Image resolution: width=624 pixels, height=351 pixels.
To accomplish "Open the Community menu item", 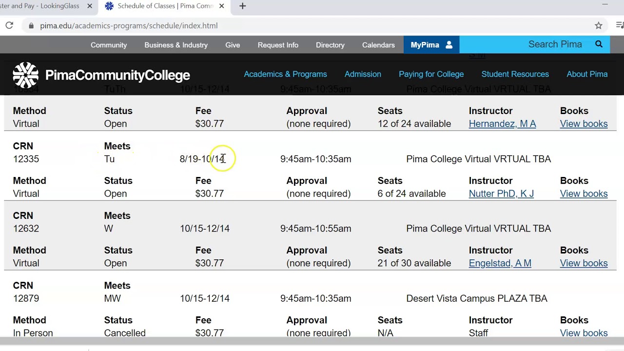I will coord(109,45).
